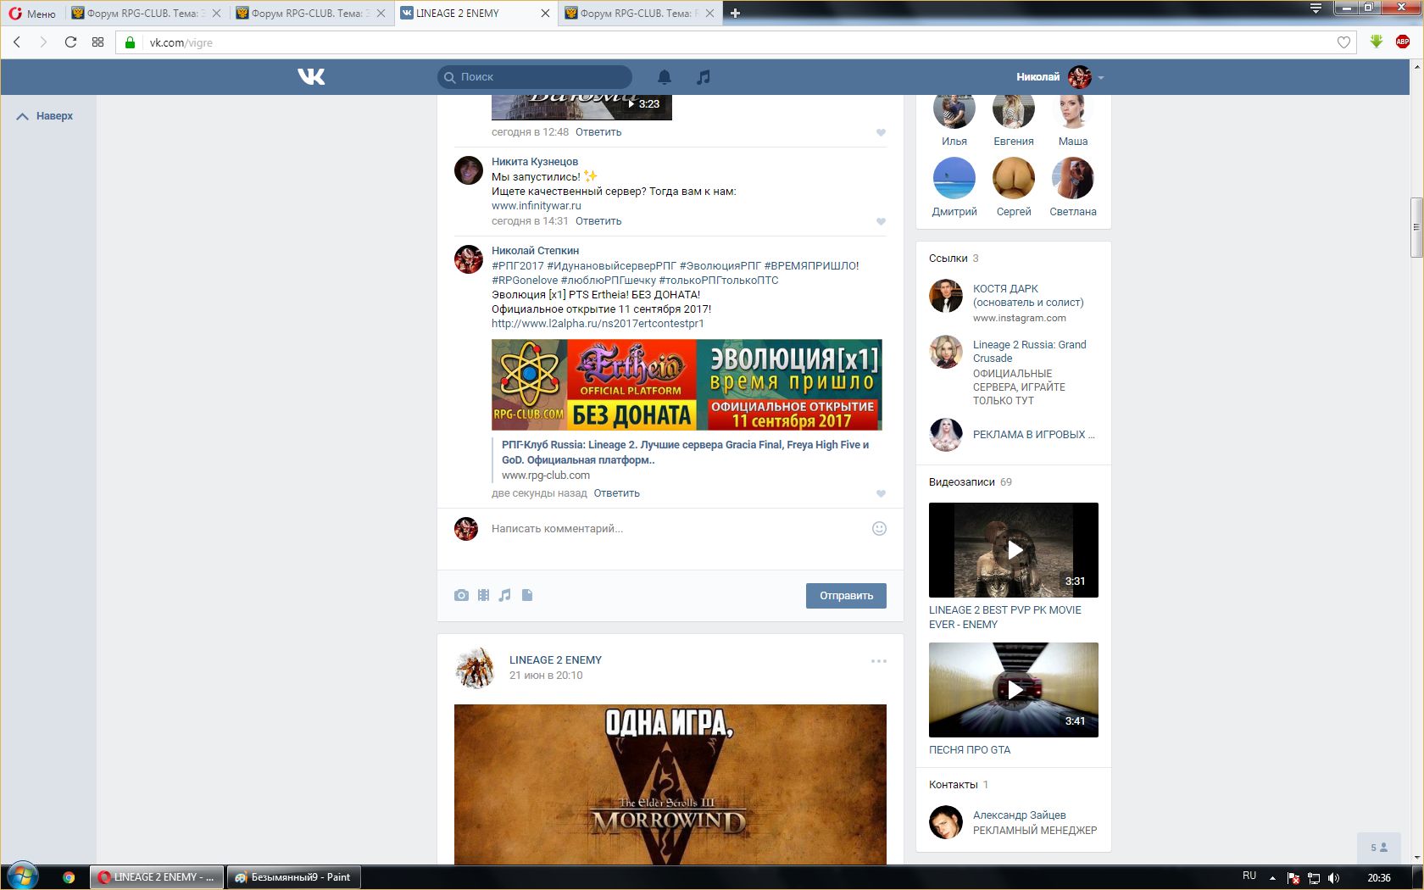Like Никита Кузнецов's comment with the heart
The width and height of the screenshot is (1424, 890).
point(881,221)
